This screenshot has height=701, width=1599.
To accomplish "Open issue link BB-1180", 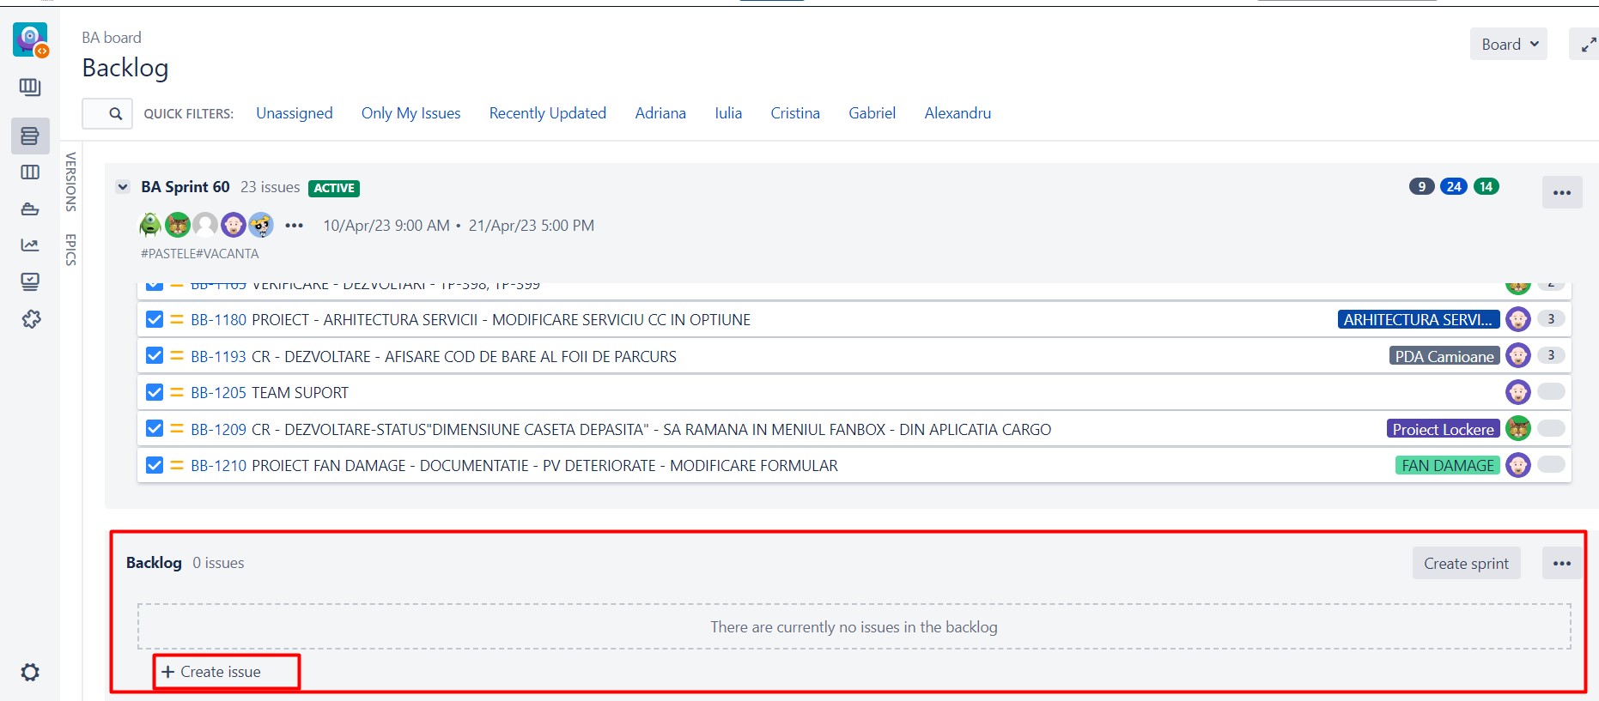I will 218,320.
